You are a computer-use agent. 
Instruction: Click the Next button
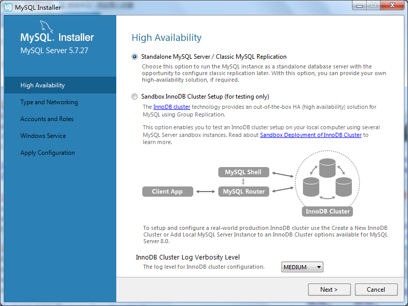[329, 290]
